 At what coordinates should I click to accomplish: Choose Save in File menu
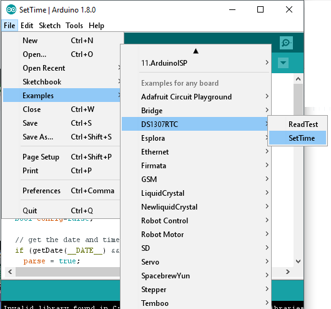[x=61, y=123]
